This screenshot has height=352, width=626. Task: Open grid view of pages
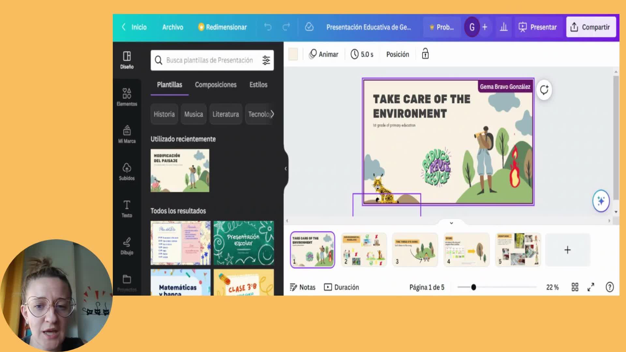click(x=575, y=287)
